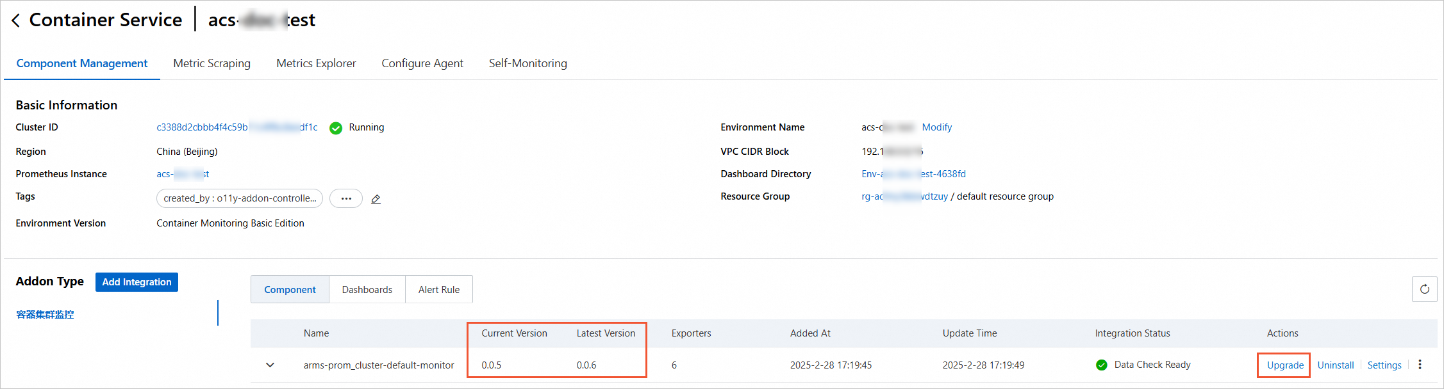Click the Added At column header
Viewport: 1444px width, 389px height.
coord(810,333)
